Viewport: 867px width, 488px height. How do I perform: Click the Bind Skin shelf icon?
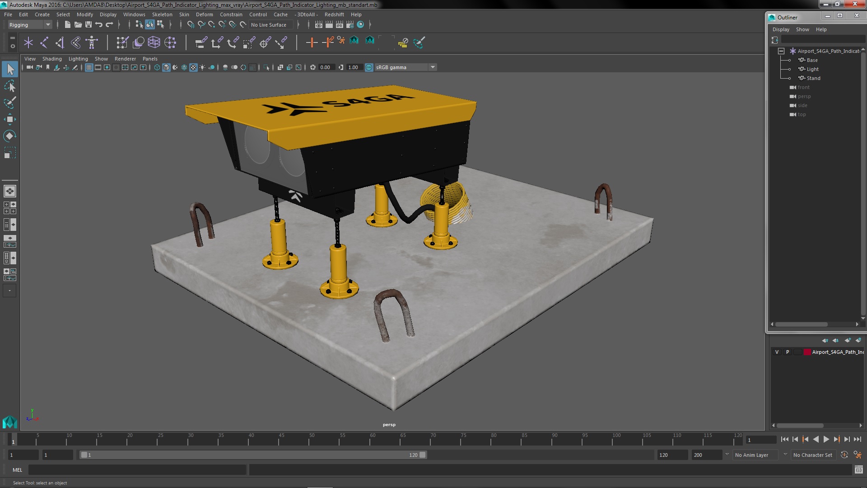point(76,43)
